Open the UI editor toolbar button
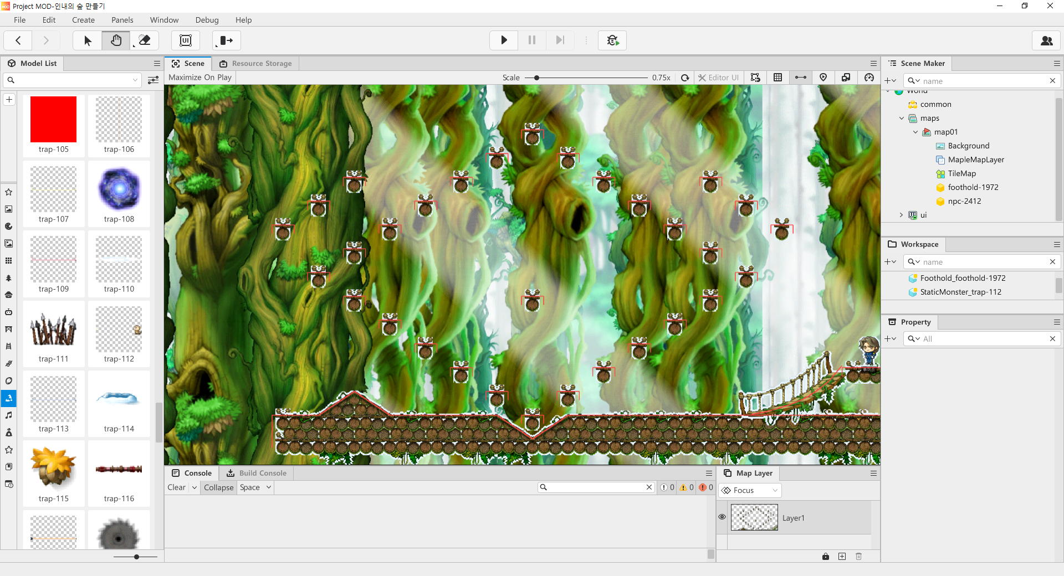This screenshot has width=1064, height=576. [x=186, y=40]
